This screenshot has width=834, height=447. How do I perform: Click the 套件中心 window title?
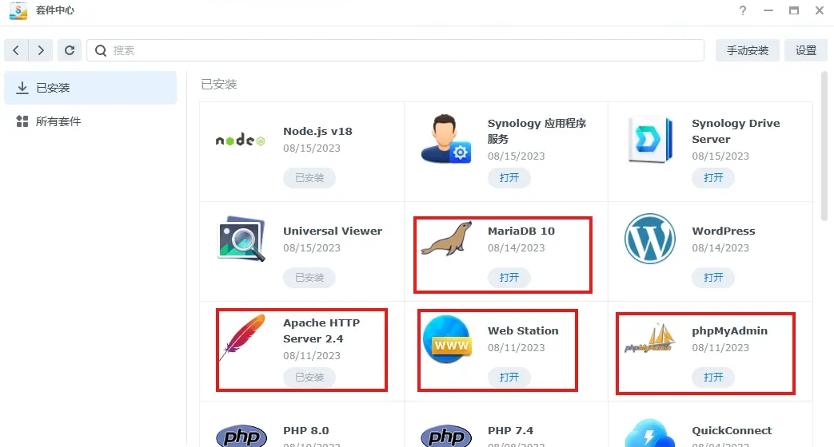tap(55, 10)
